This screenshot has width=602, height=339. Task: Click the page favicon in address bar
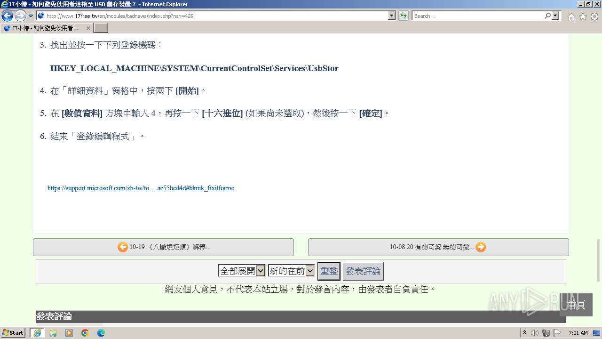(x=41, y=16)
